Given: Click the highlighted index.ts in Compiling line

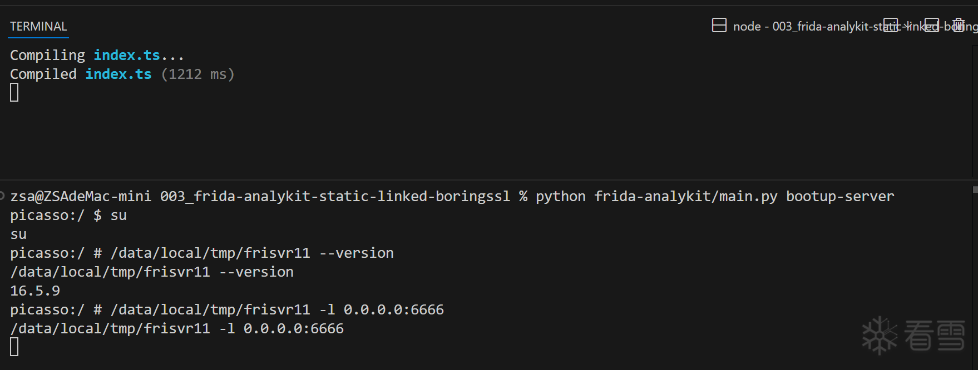Looking at the screenshot, I should coord(127,55).
